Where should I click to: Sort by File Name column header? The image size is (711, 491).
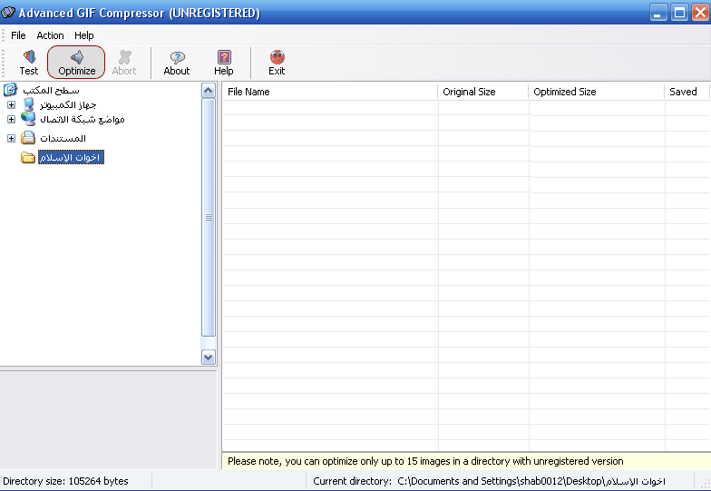click(x=330, y=92)
